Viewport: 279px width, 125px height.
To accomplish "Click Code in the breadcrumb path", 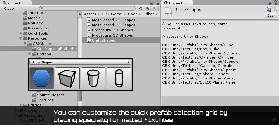I will [133, 14].
